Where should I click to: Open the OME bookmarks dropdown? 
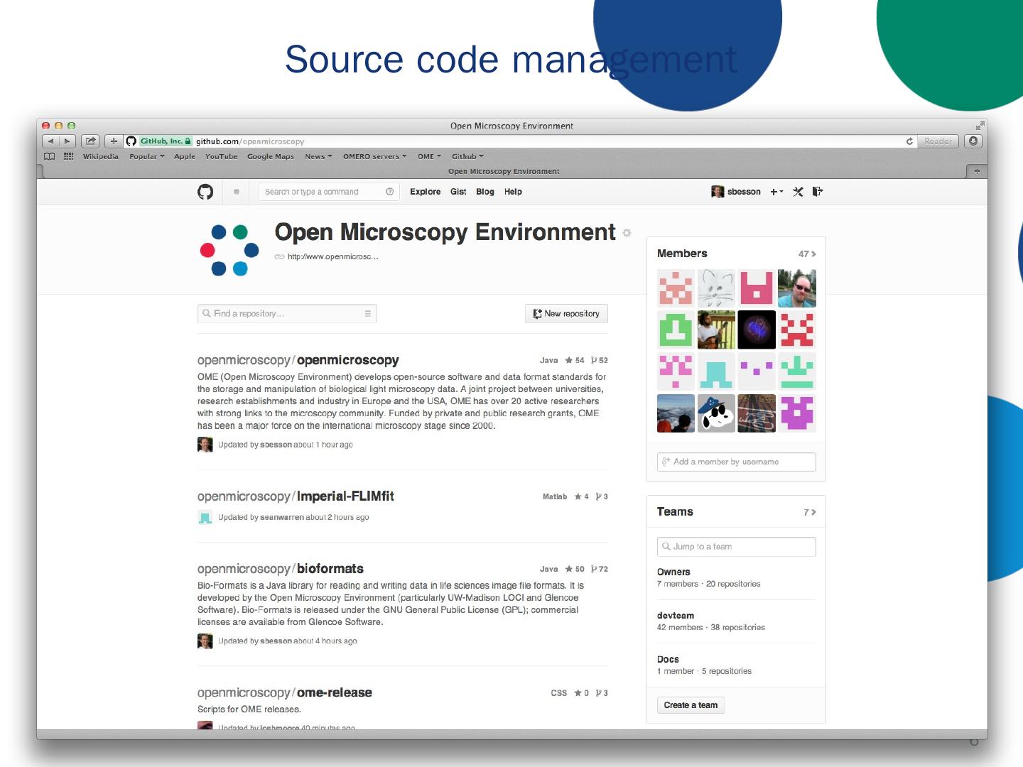pyautogui.click(x=429, y=156)
